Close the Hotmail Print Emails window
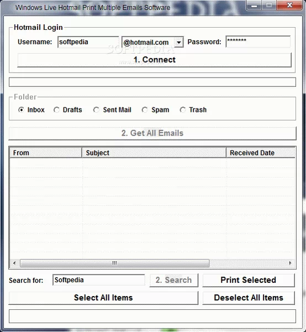Screen dimensions: 306x332 point(289,5)
